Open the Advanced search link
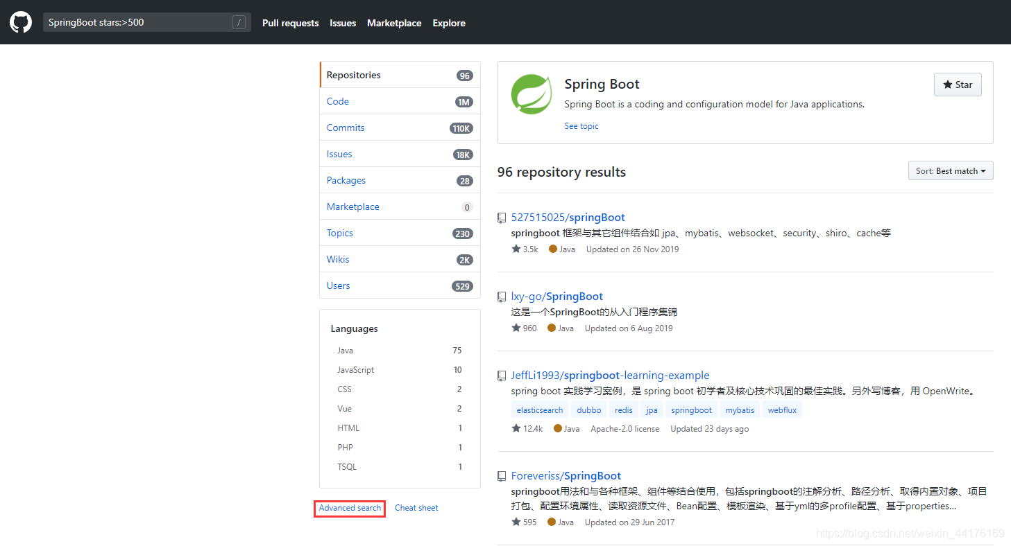The image size is (1011, 546). (350, 508)
